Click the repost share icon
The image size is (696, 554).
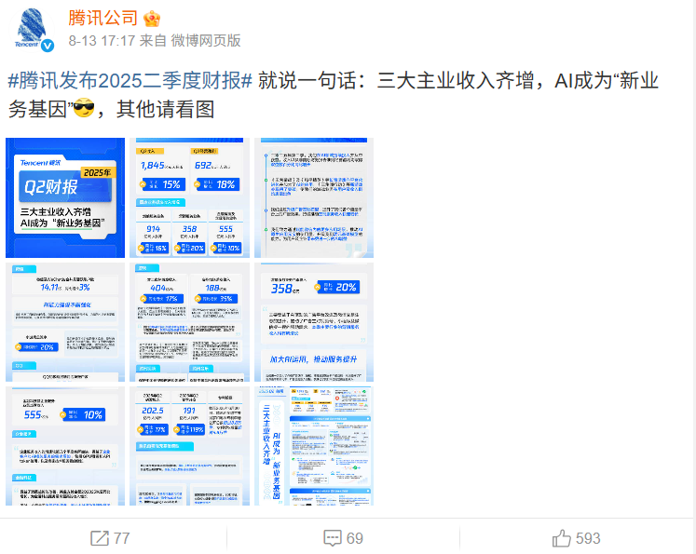click(x=100, y=538)
